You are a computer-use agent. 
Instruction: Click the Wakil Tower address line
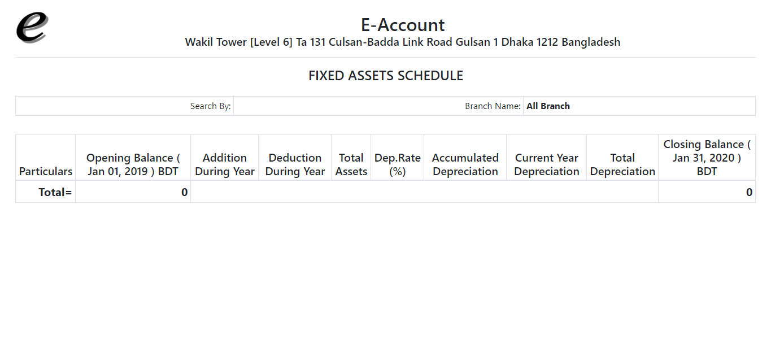[x=403, y=42]
